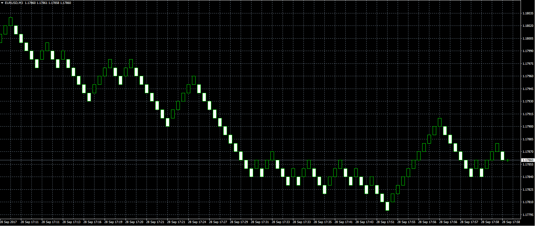Click the 28 Sep 17:57 time label

469,222
